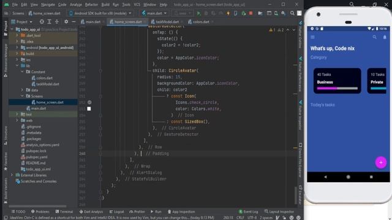Tap the Android recents square button
392x220 pixels.
pyautogui.click(x=371, y=177)
